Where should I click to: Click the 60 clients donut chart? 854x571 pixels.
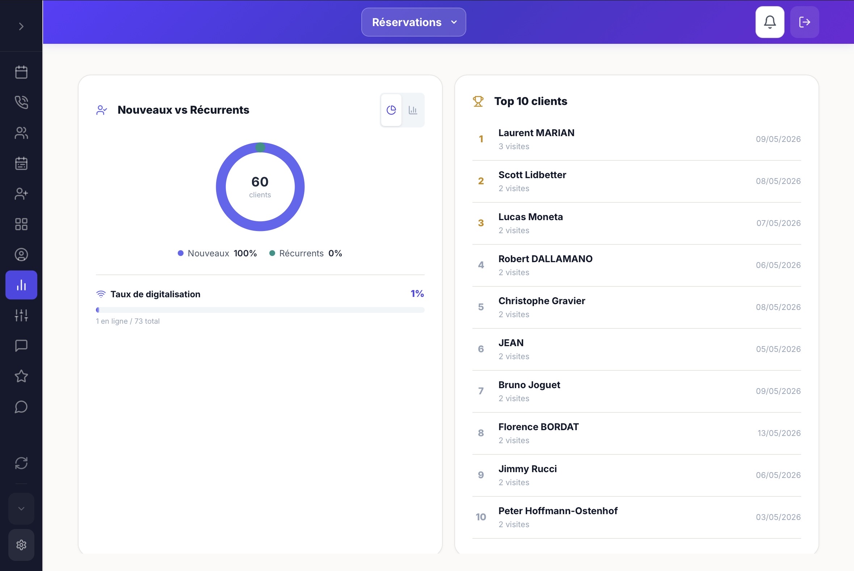(260, 187)
